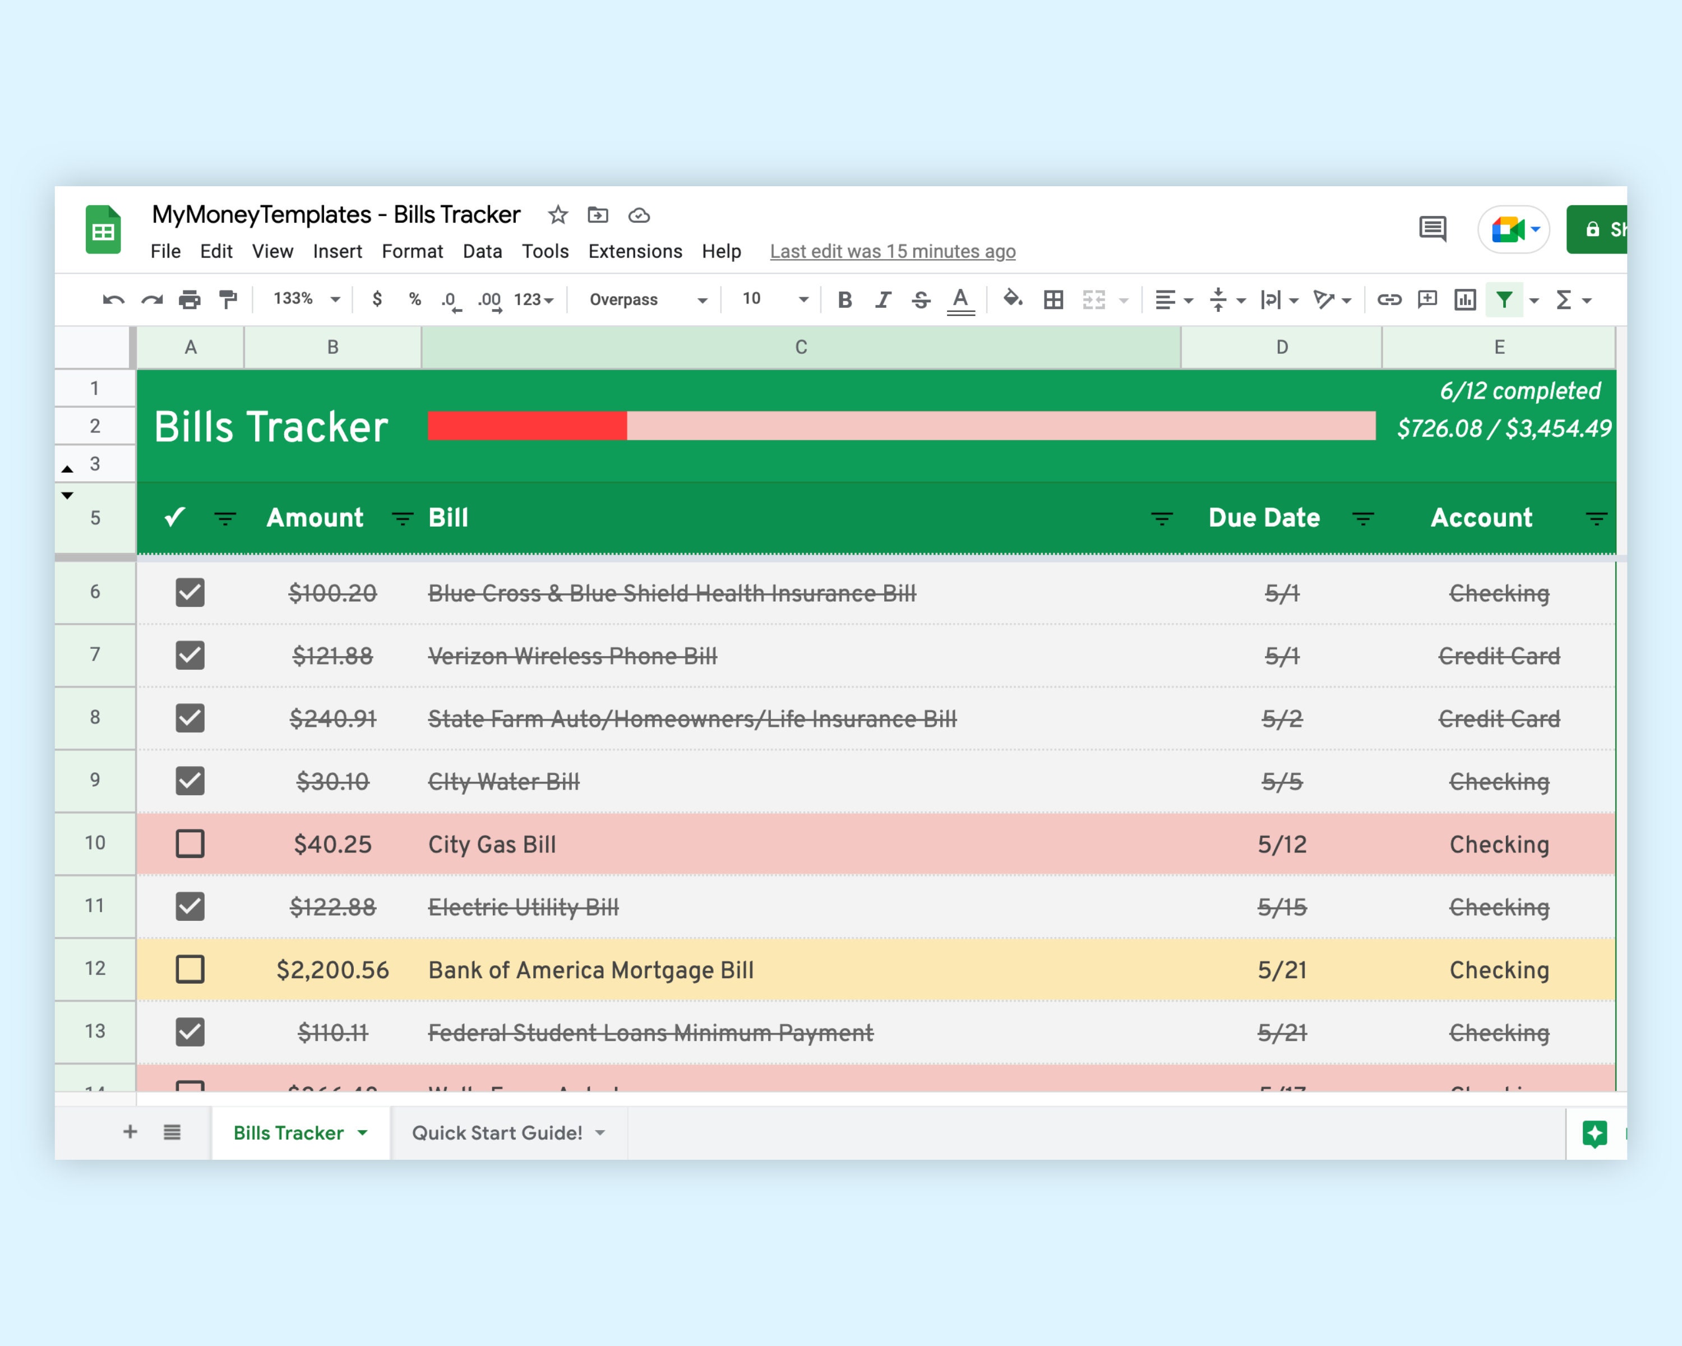Open the fill color tool

click(x=1013, y=299)
